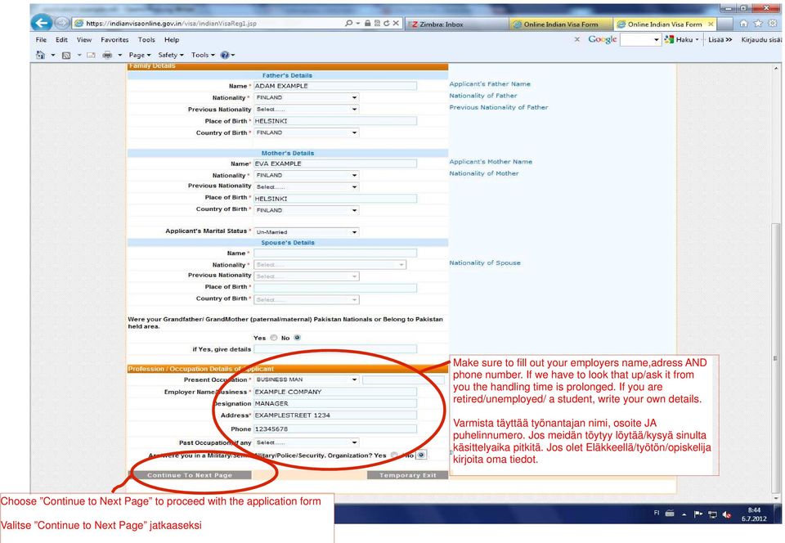Open Mother's Nationality dropdown
This screenshot has width=785, height=543.
tap(307, 175)
